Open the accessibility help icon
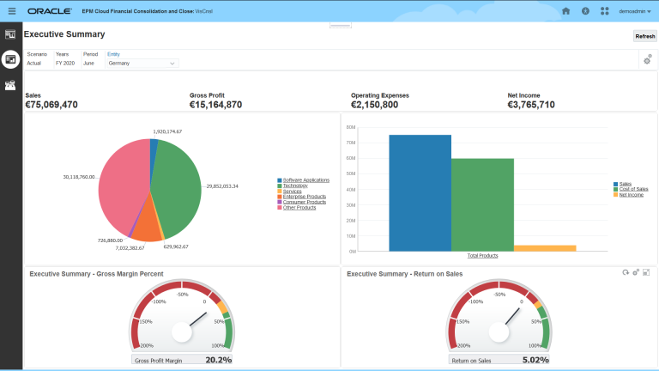659x371 pixels. click(x=585, y=11)
